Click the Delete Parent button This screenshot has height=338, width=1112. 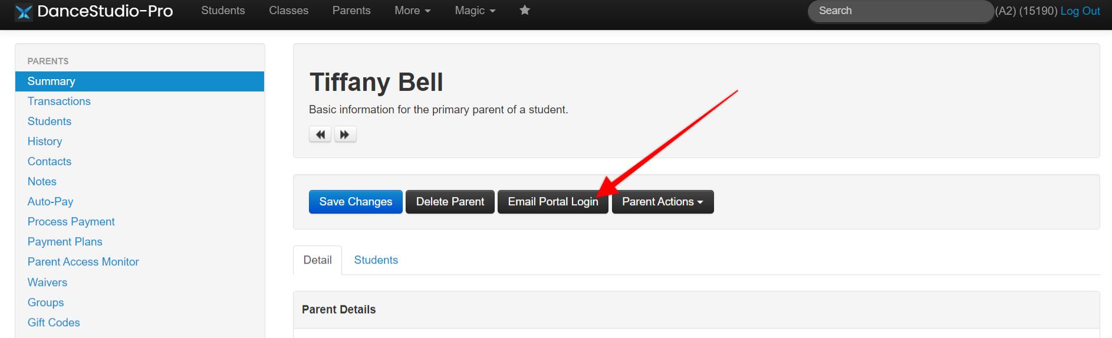point(450,202)
